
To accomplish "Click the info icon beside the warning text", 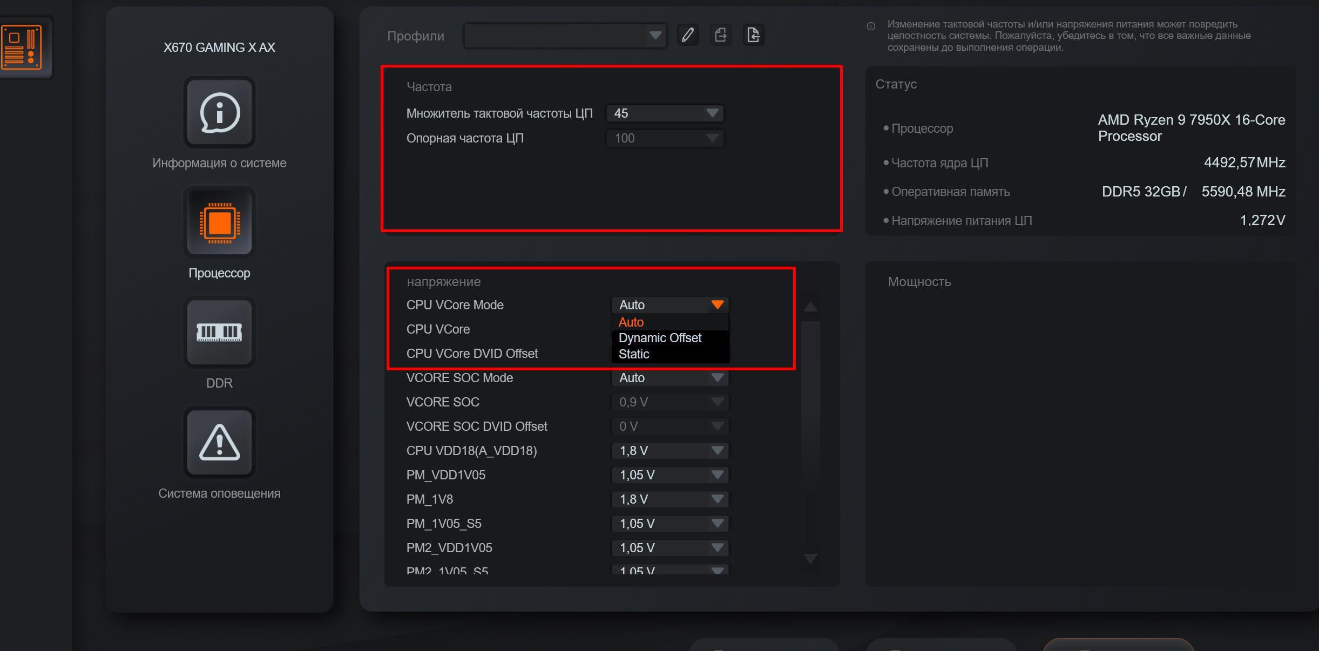I will click(x=871, y=26).
